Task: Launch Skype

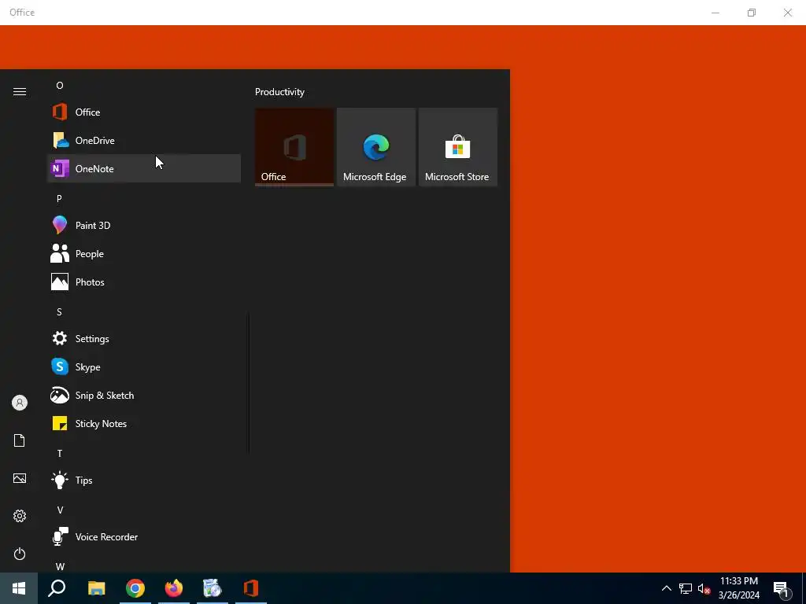Action: (144, 367)
